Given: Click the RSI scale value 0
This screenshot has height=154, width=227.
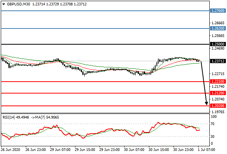Looking at the screenshot, I should pyautogui.click(x=212, y=144).
